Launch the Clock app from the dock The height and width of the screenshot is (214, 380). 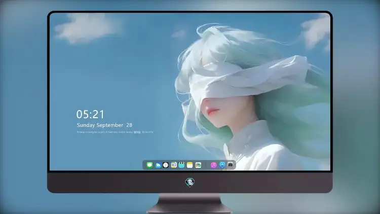(166, 165)
